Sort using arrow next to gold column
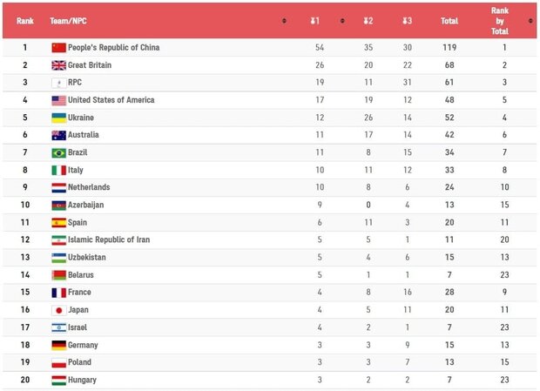This screenshot has width=540, height=391. [341, 20]
